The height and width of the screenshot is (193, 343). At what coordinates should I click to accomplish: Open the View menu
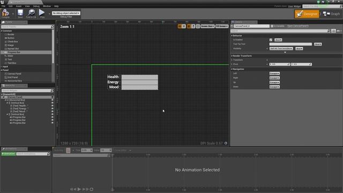tap(27, 6)
